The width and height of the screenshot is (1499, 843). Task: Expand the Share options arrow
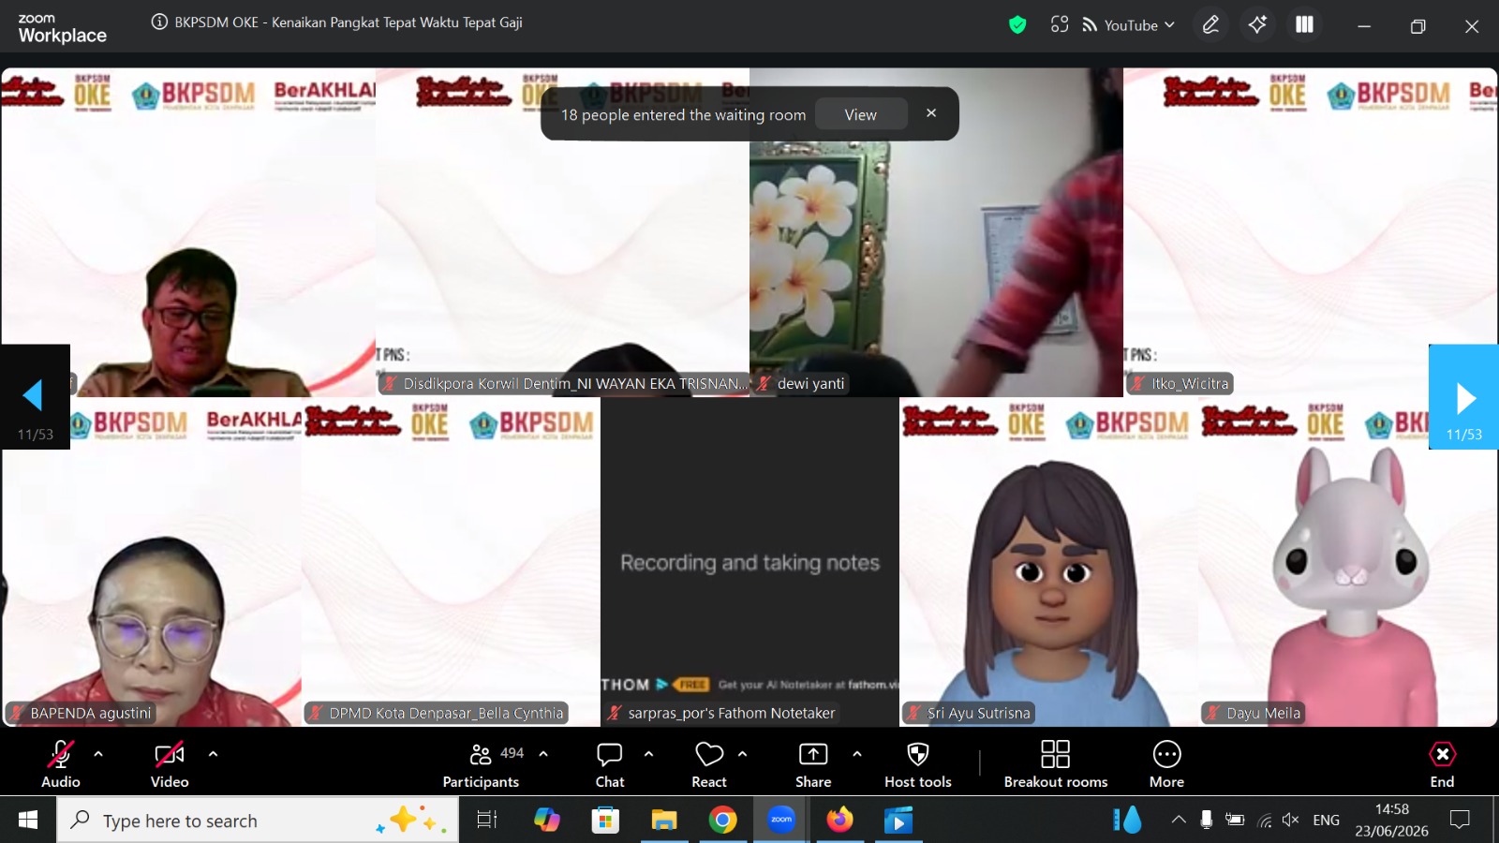point(857,753)
